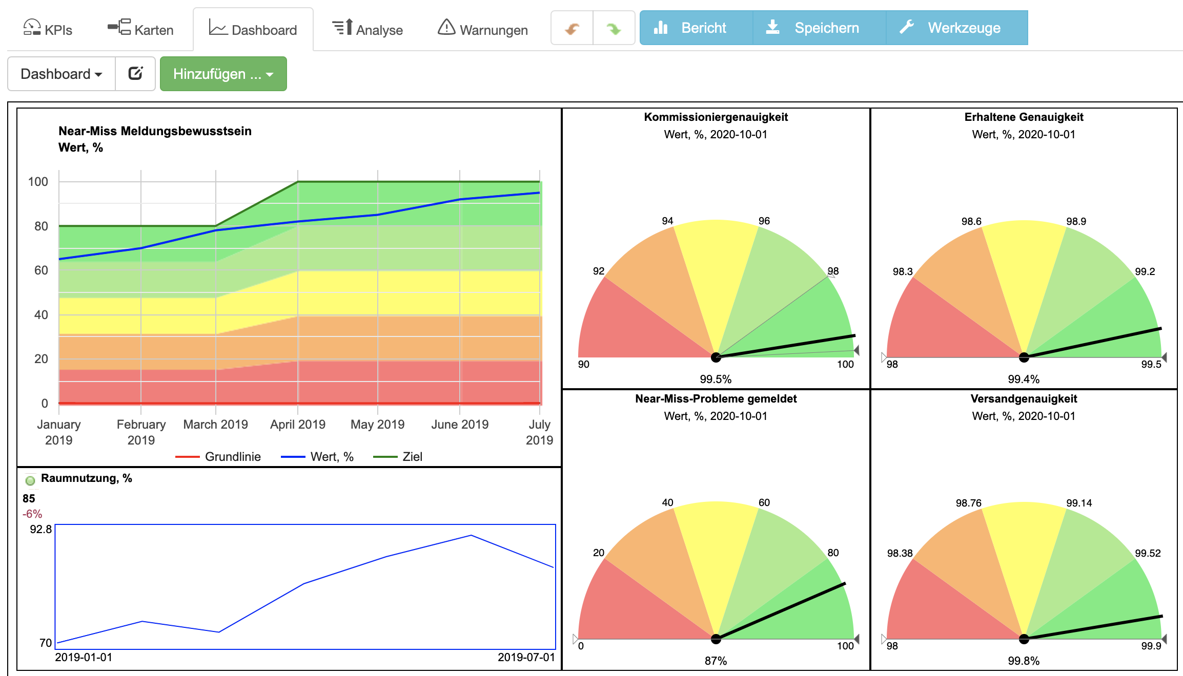Expand the Hinzufügen dropdown

(x=223, y=74)
